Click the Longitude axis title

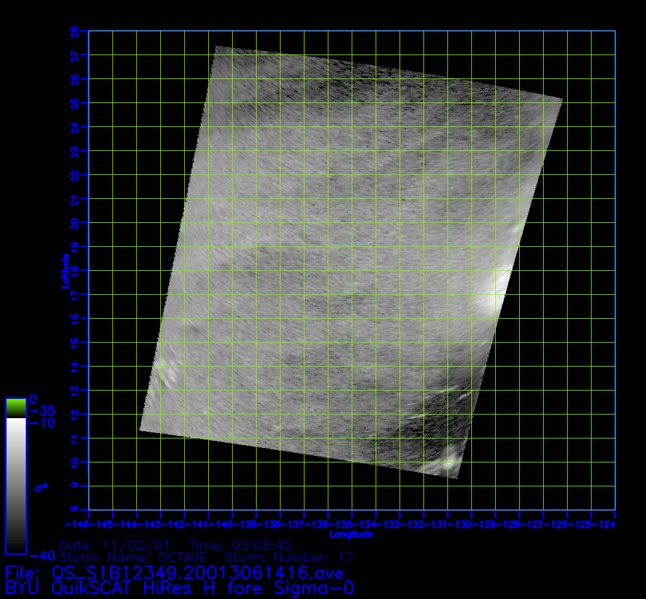[x=351, y=534]
